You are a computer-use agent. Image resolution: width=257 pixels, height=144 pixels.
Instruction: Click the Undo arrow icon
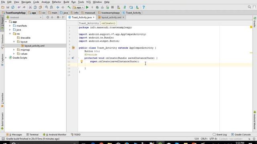pos(19,7)
